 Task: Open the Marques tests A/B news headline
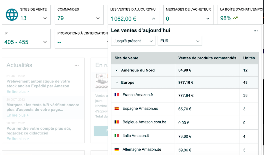[43, 107]
